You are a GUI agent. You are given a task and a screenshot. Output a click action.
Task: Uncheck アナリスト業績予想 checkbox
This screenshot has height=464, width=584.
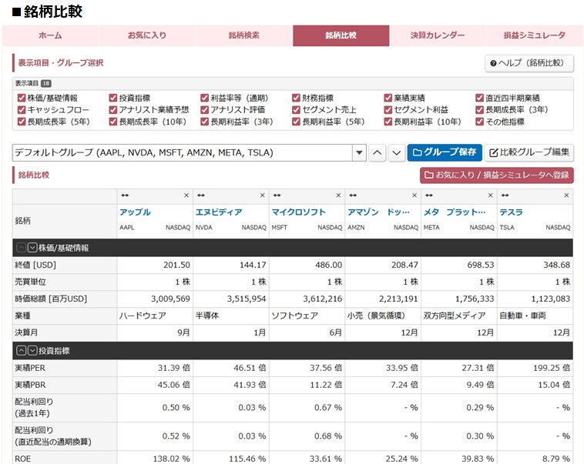tap(113, 110)
